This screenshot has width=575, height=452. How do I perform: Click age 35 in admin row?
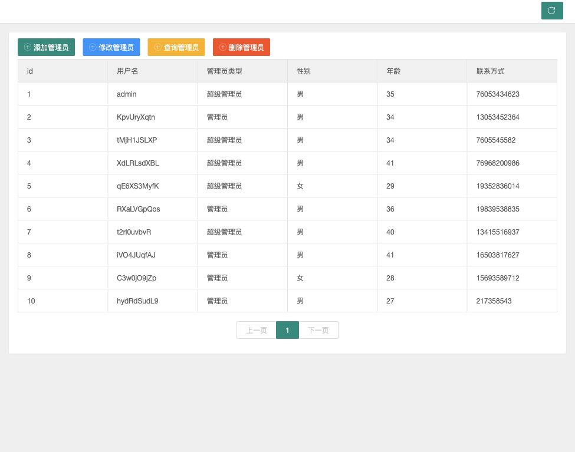tap(390, 94)
